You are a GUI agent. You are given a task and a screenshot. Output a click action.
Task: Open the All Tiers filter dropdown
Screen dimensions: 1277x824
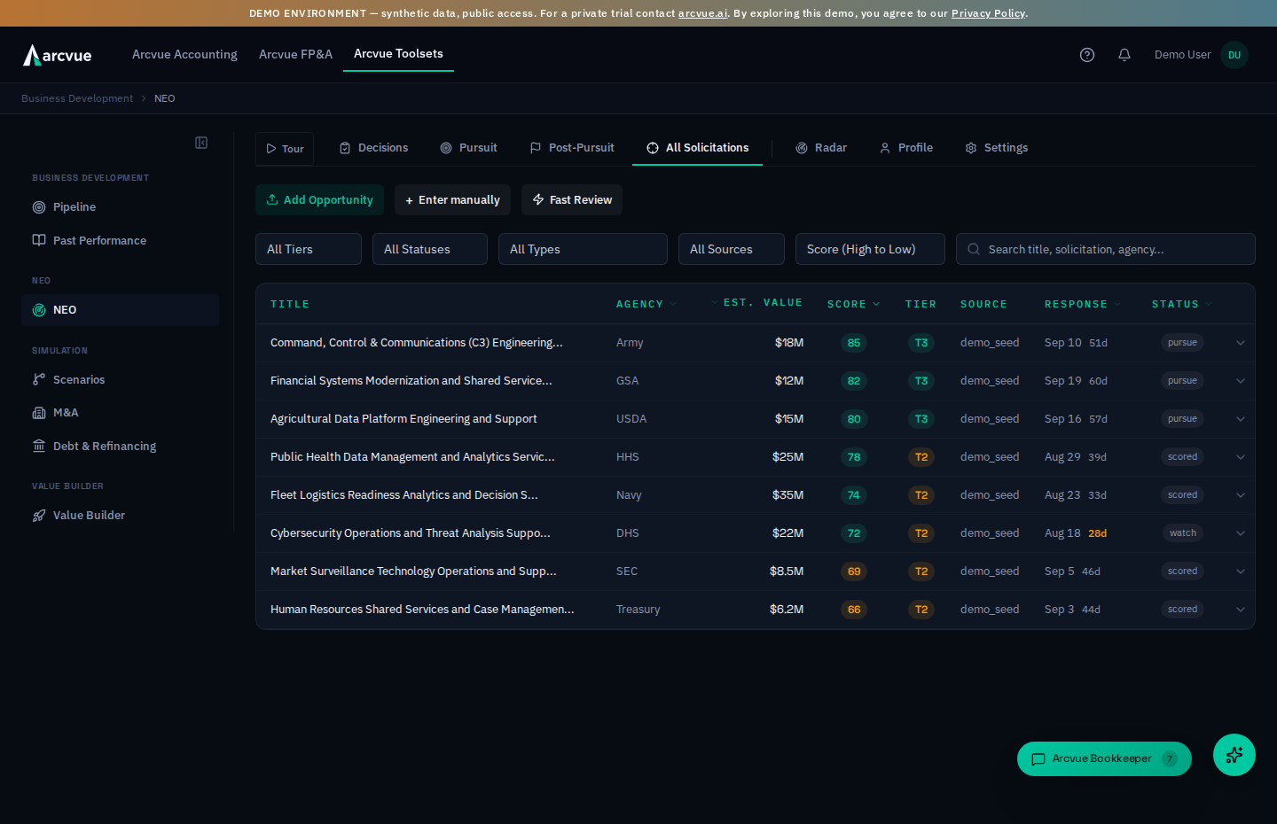(309, 249)
